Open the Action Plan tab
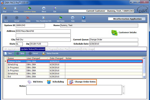 [63, 49]
